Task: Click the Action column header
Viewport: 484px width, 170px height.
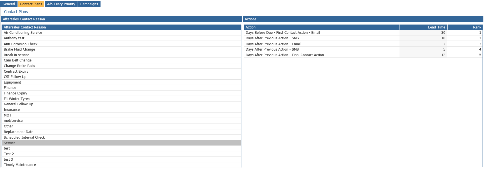Action: 321,27
